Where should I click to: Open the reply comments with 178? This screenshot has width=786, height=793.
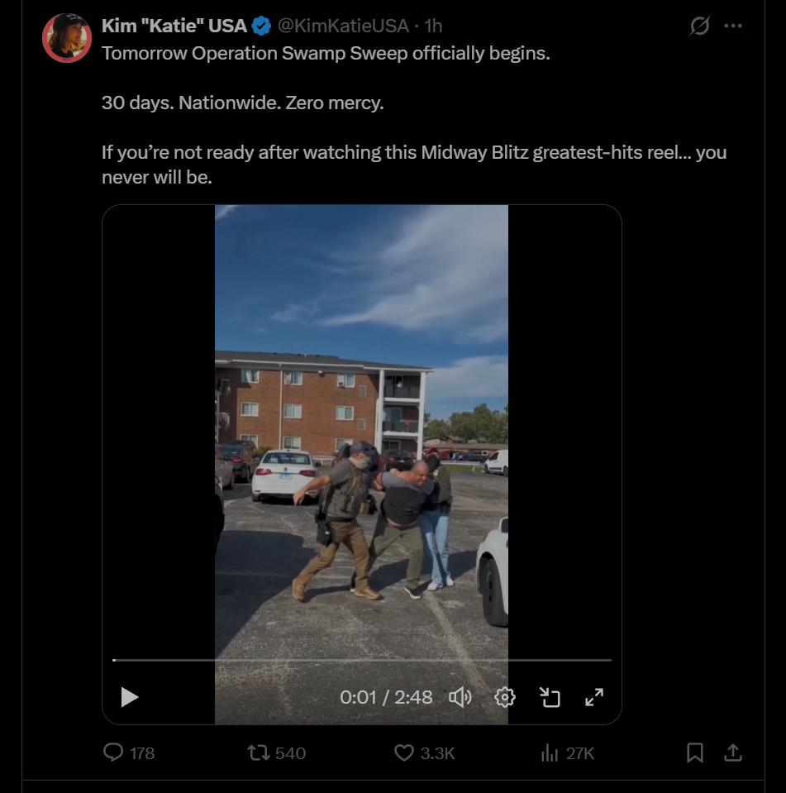click(129, 753)
